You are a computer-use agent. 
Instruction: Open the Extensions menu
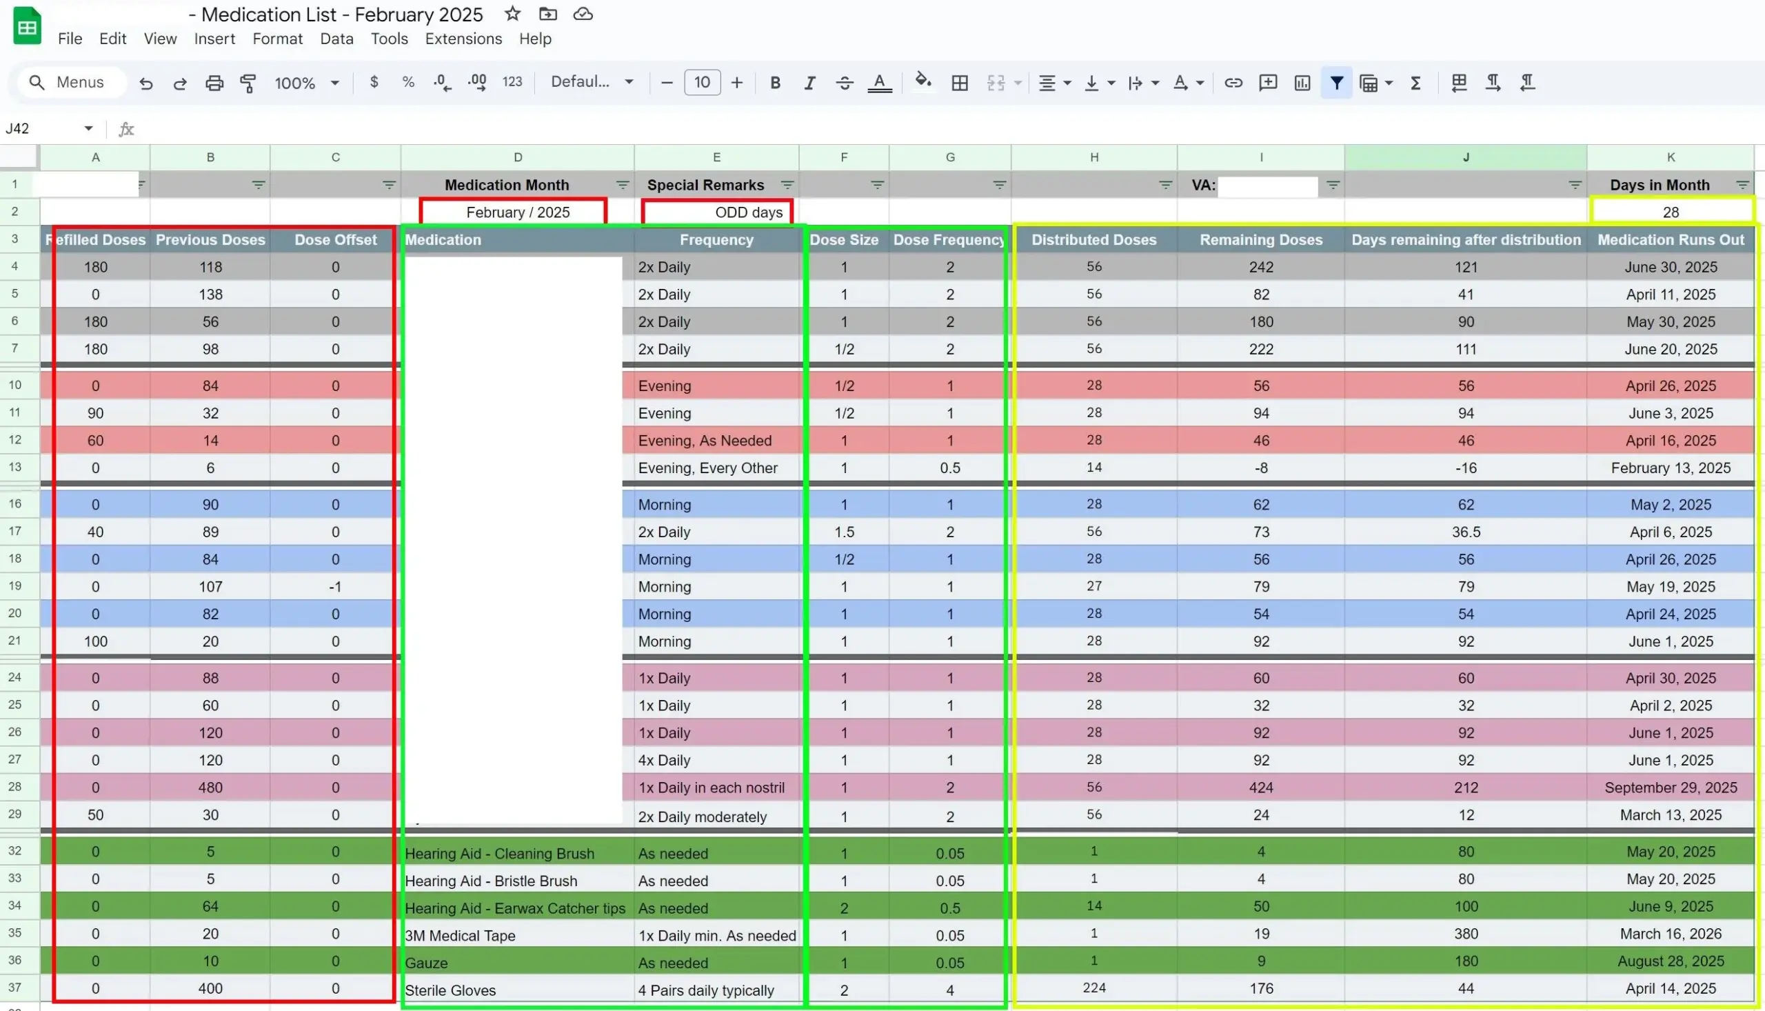pyautogui.click(x=463, y=39)
